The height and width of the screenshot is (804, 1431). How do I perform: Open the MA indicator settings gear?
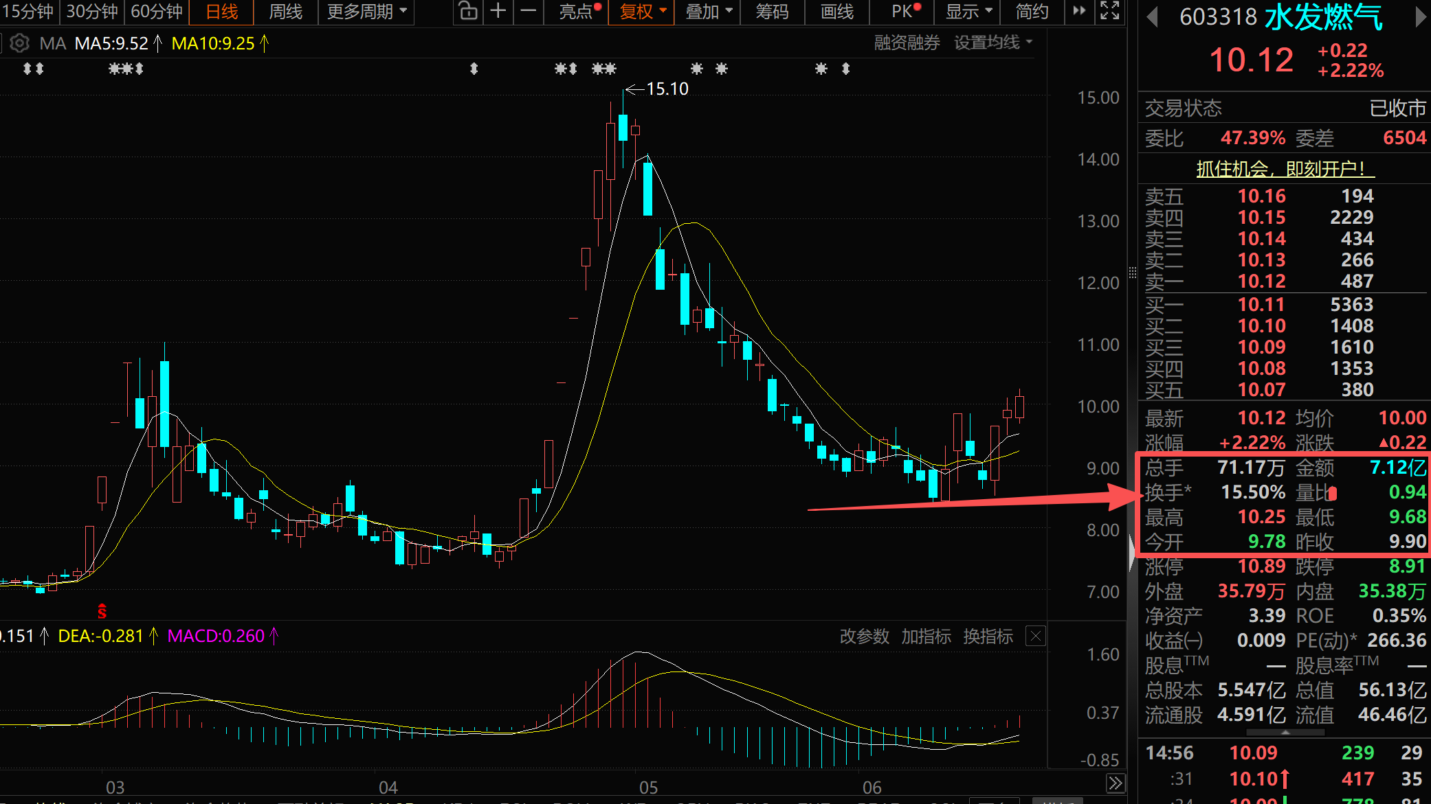[x=20, y=43]
